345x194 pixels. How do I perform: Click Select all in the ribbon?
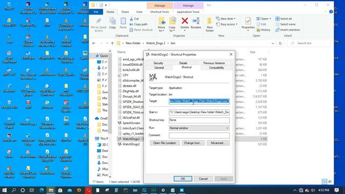[284, 19]
